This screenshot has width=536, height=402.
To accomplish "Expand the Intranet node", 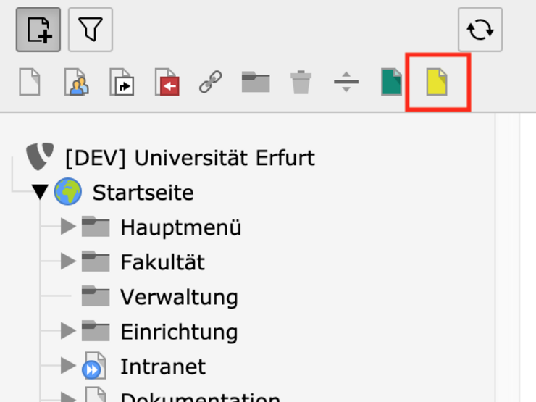I will point(68,366).
